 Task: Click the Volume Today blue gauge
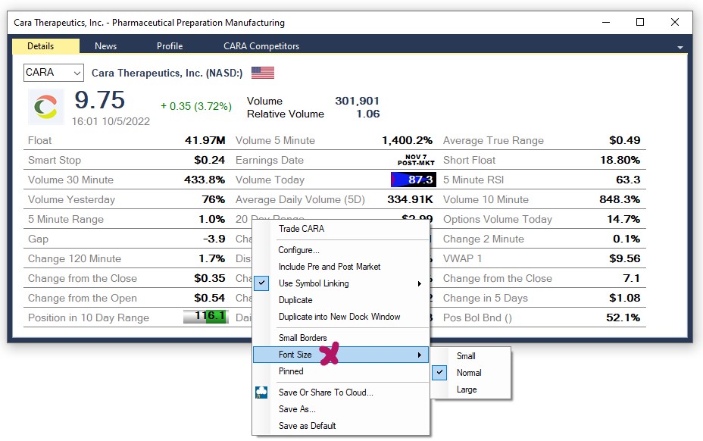click(x=413, y=180)
